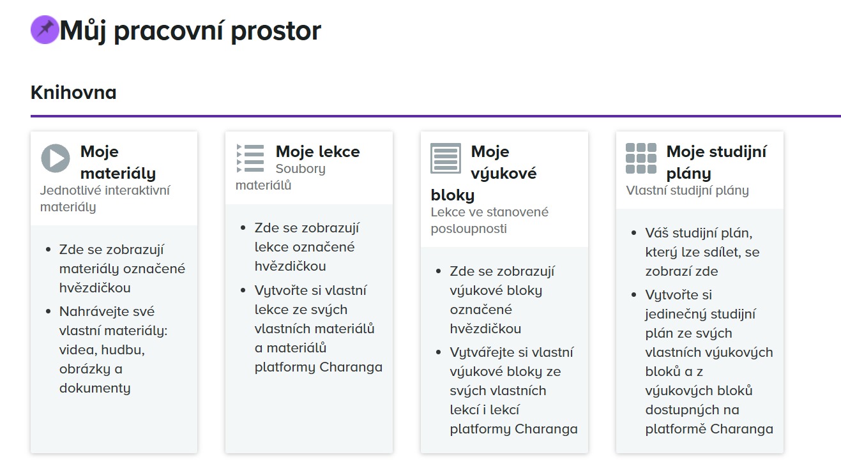Click the Soubory materiálů subtitle
The height and width of the screenshot is (473, 841).
pos(281,177)
